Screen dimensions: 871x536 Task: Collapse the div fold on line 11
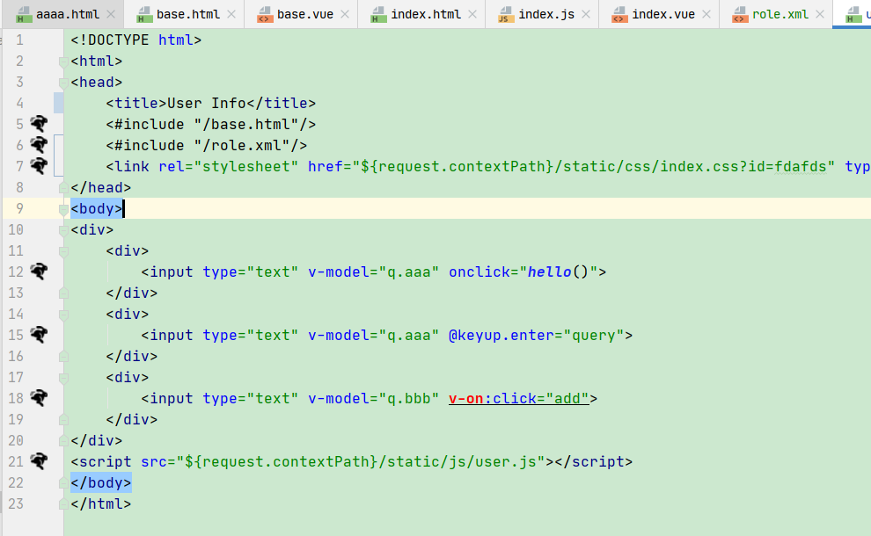tap(63, 251)
